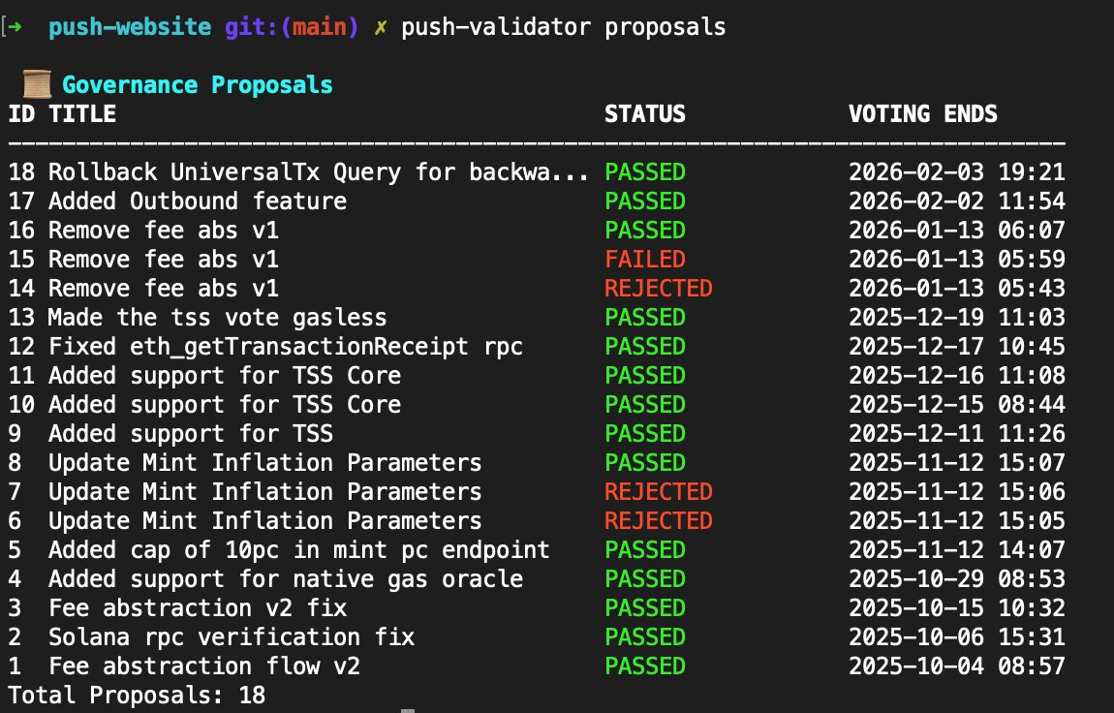
Task: Select title 'Fee abstraction flow v2'
Action: click(203, 666)
